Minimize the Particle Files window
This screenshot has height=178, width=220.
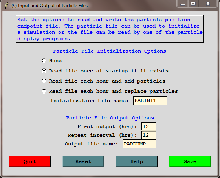183,4
